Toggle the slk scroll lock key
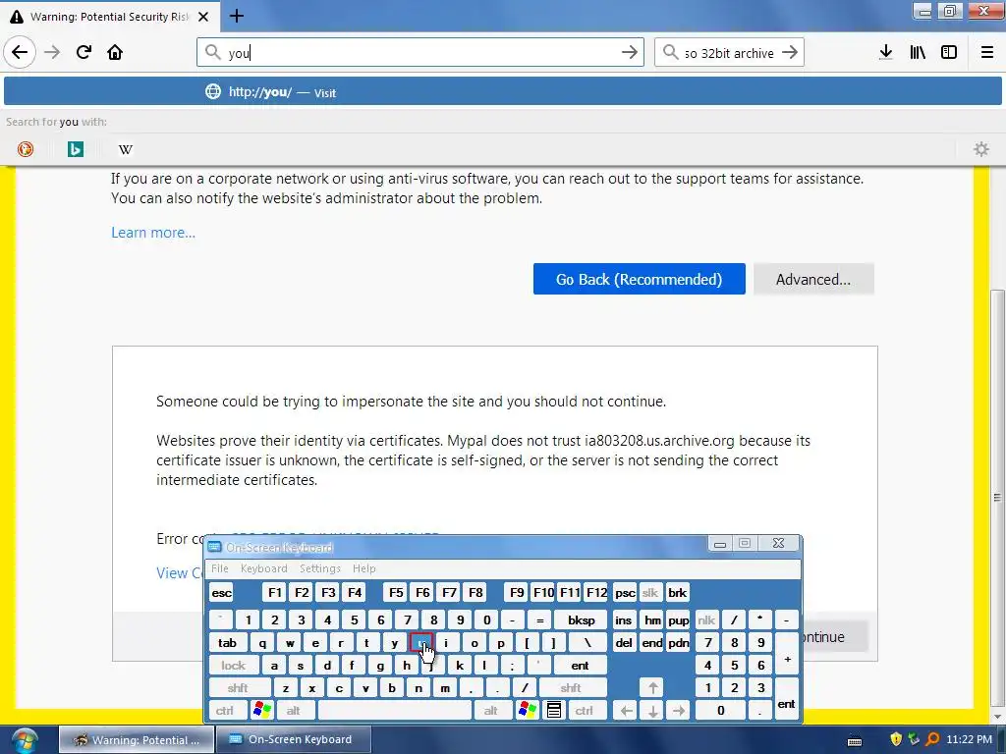 (650, 593)
